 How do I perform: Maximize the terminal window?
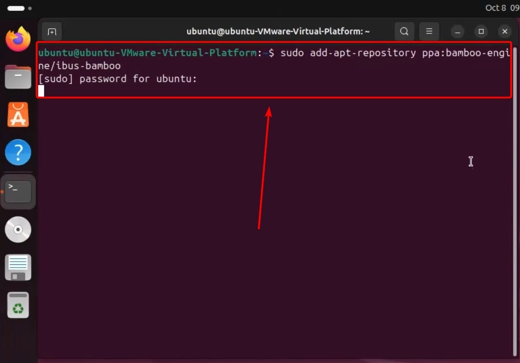481,32
